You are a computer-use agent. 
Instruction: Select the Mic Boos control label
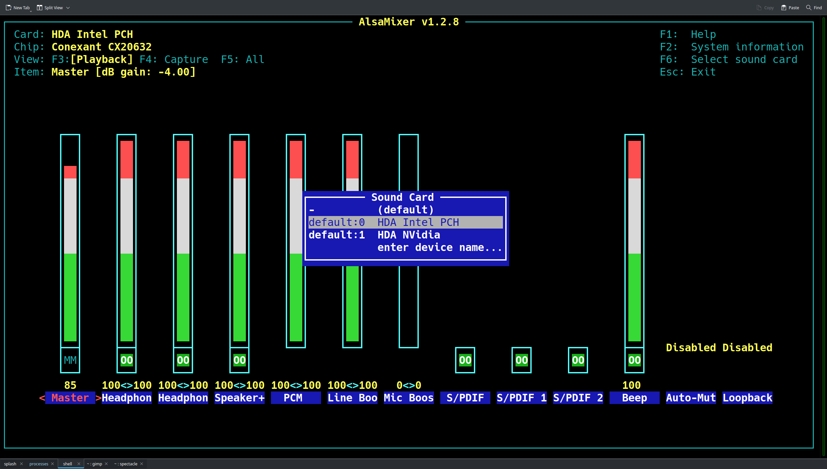point(409,398)
